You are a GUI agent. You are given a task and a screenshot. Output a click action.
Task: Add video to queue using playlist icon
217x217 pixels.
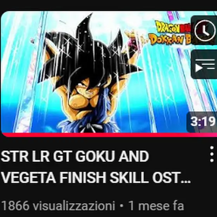click(204, 64)
